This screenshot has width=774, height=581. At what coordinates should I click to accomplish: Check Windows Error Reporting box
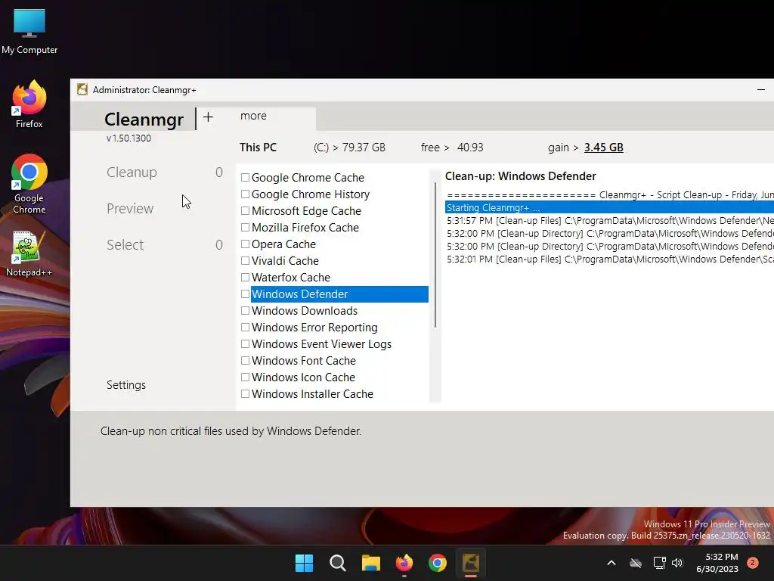coord(245,327)
